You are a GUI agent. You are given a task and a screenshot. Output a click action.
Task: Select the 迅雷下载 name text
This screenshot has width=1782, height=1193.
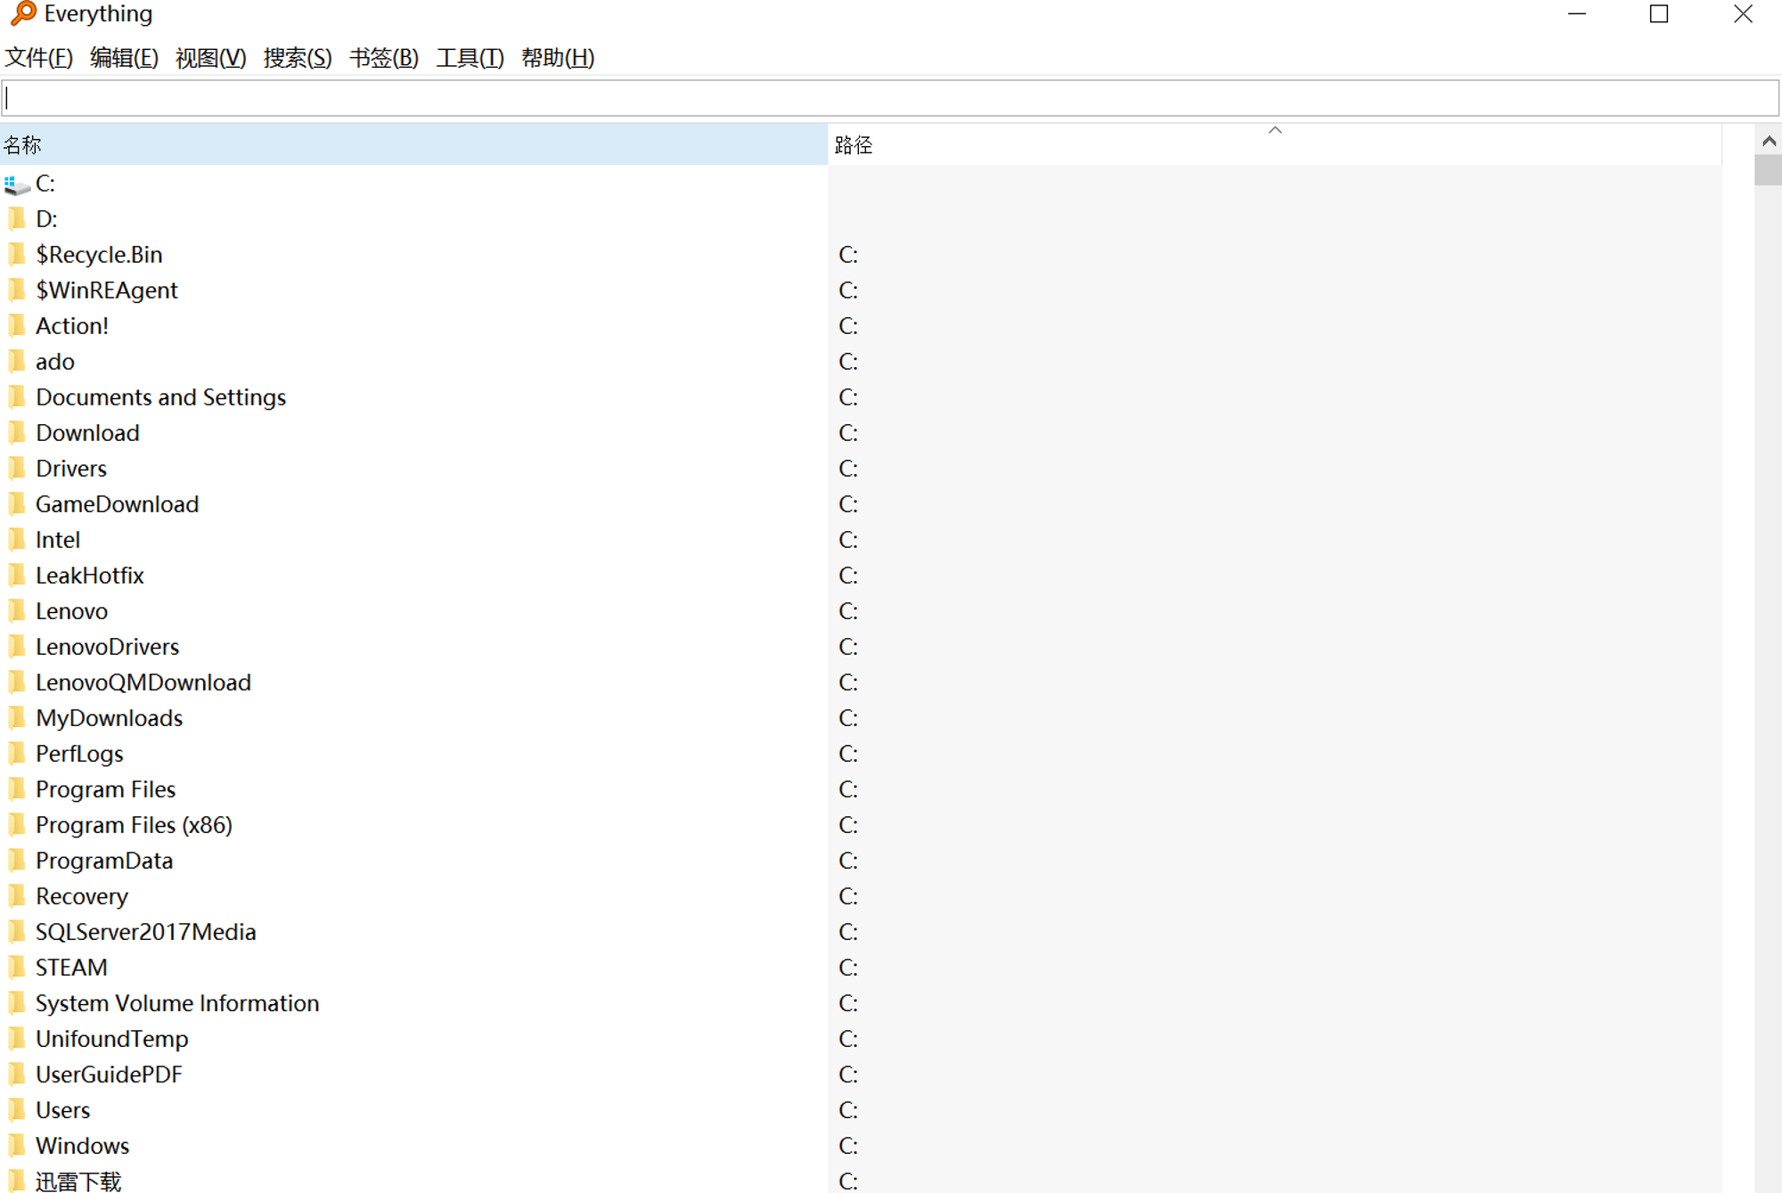coord(78,1181)
